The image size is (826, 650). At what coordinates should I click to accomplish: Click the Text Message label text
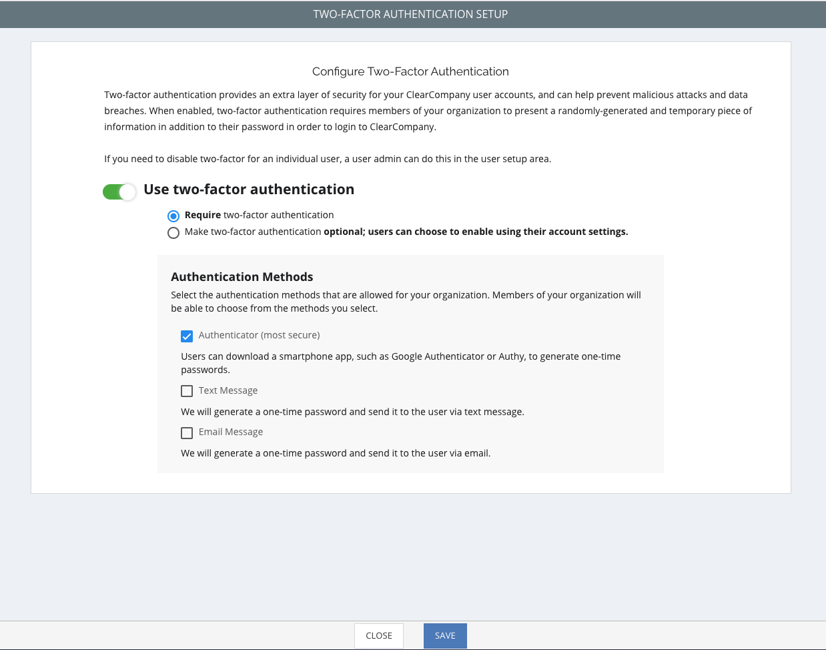(x=228, y=390)
